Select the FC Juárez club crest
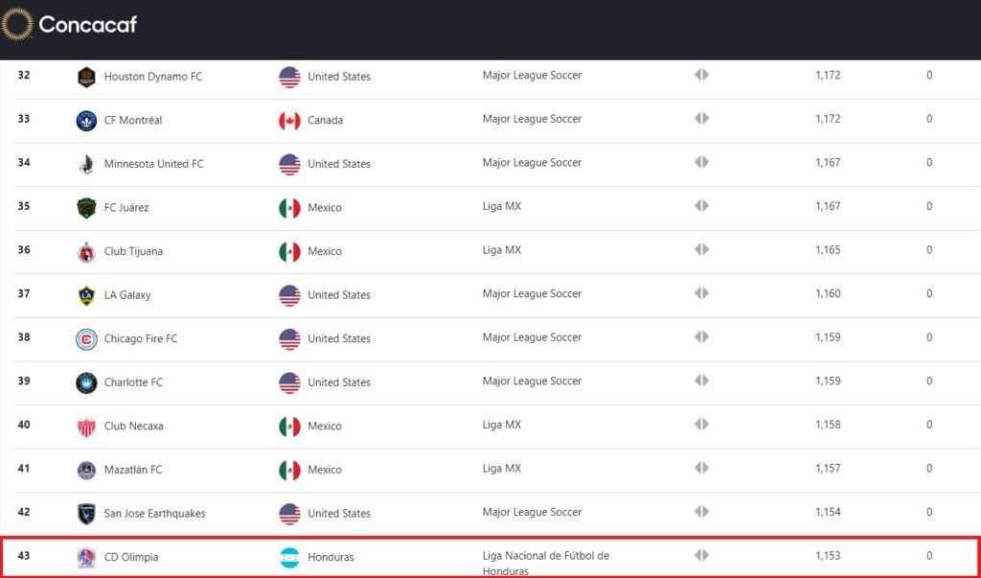Screen dimensions: 981x578 [86, 208]
